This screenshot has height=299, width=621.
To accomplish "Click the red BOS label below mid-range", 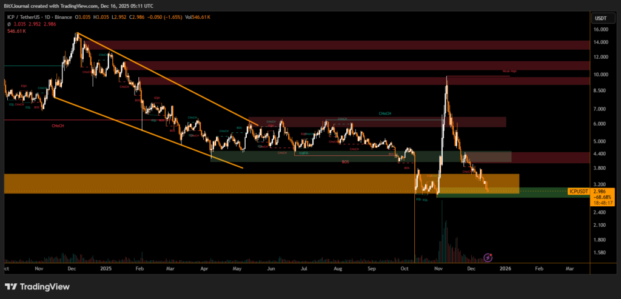I will click(x=345, y=162).
